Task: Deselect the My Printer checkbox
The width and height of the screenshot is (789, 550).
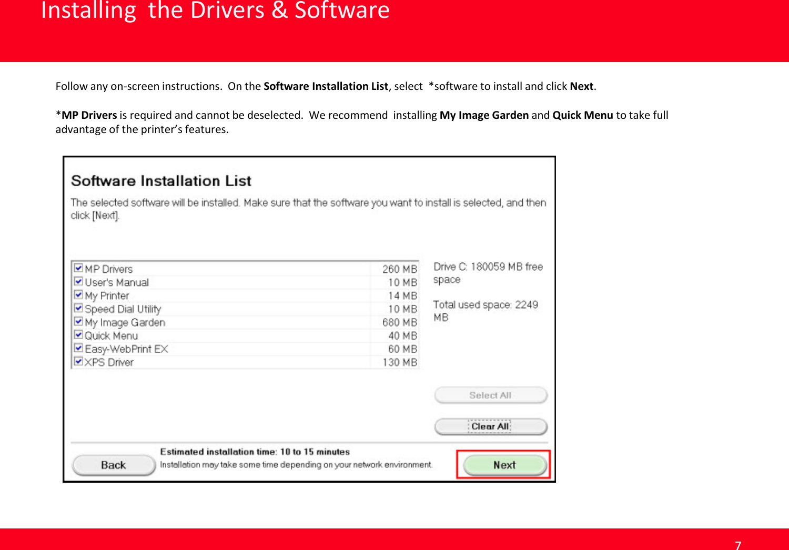Action: click(x=77, y=296)
